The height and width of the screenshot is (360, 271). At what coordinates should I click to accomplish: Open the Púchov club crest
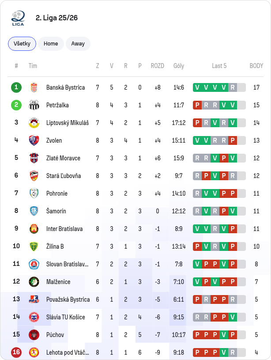(x=34, y=335)
